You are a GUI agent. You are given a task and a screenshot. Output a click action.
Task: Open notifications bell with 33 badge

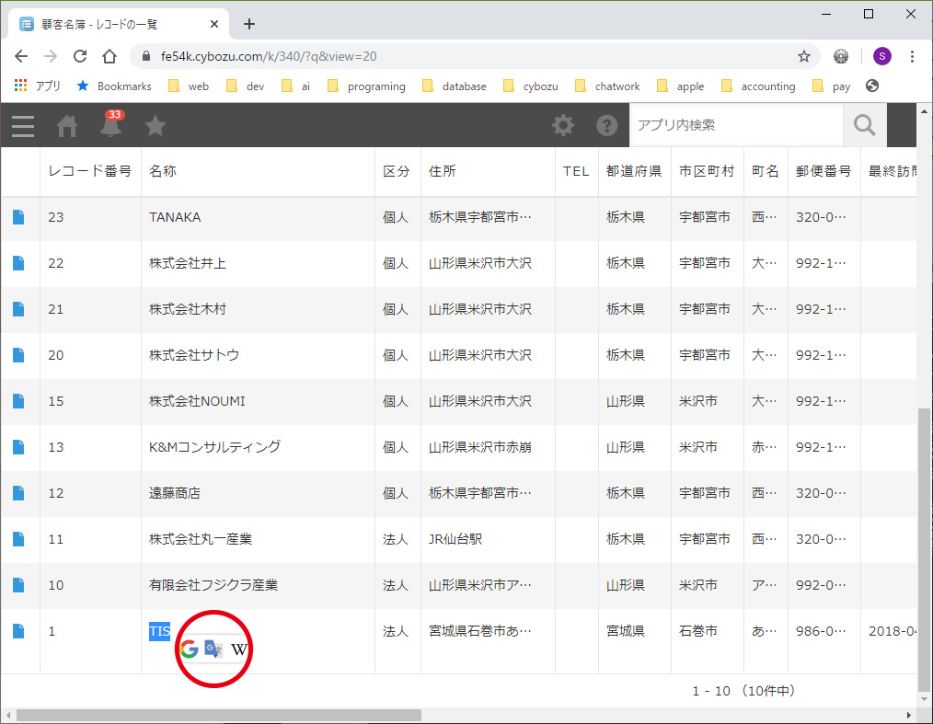tap(111, 124)
